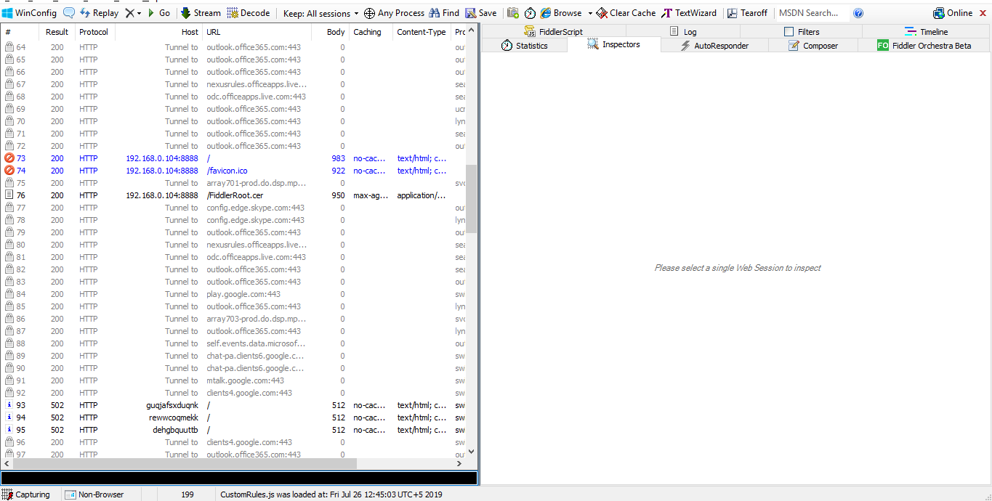Click the blue help question icon
Viewport: 992px width, 501px height.
[x=858, y=13]
